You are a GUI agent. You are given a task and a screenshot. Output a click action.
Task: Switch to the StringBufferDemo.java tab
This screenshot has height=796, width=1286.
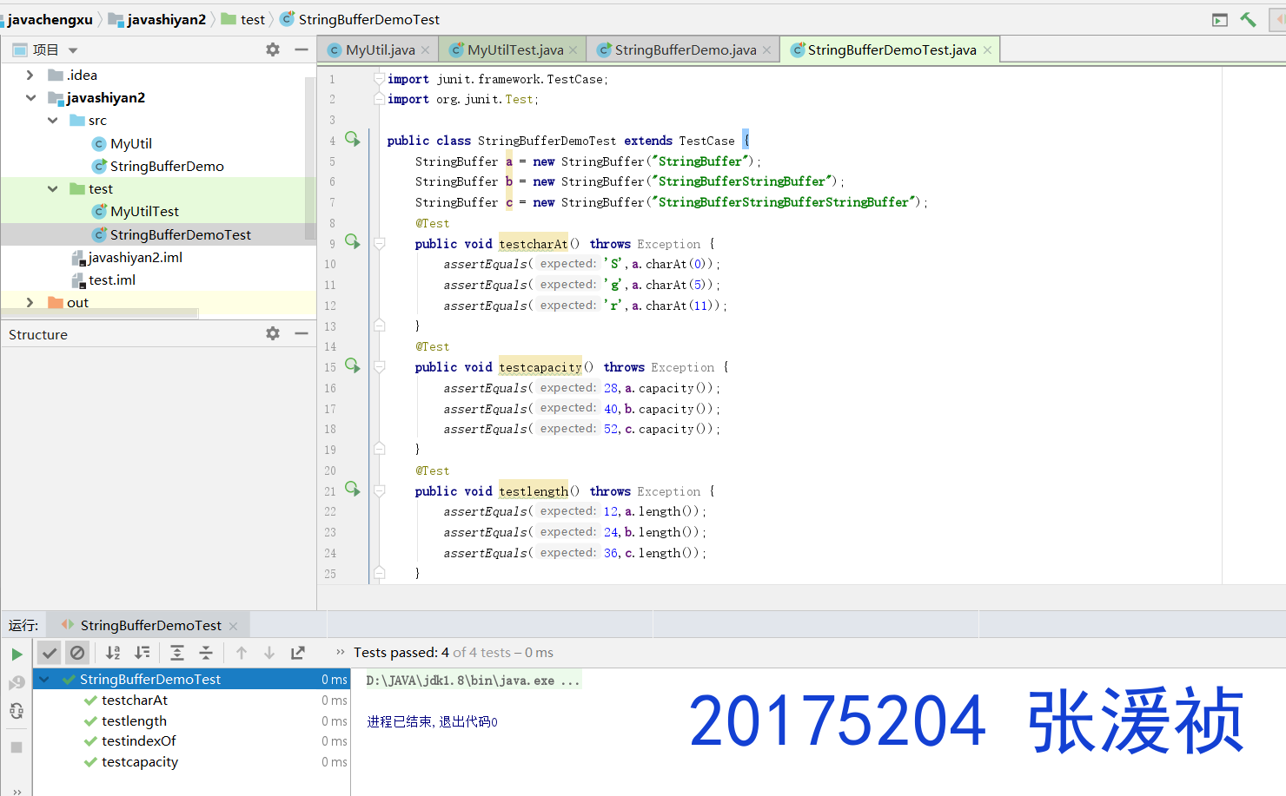685,50
